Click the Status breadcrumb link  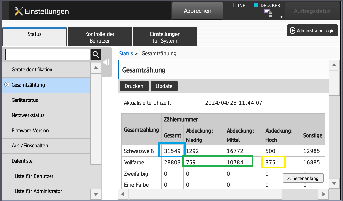pyautogui.click(x=126, y=53)
